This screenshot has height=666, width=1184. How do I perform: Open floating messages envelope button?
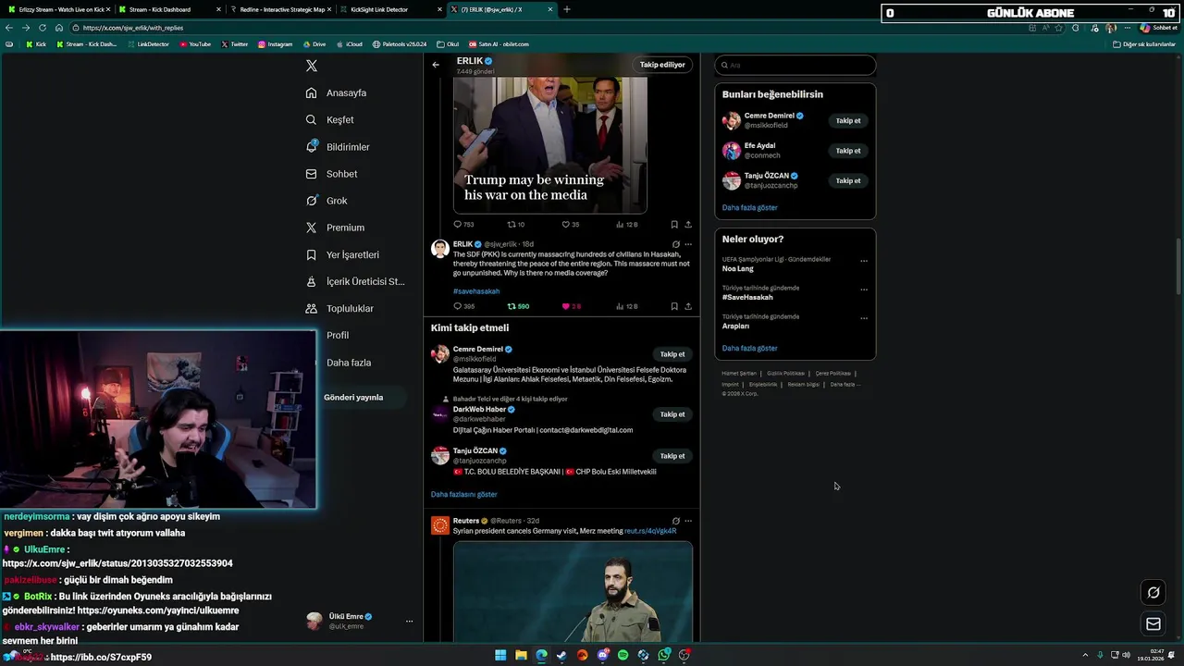tap(1153, 624)
